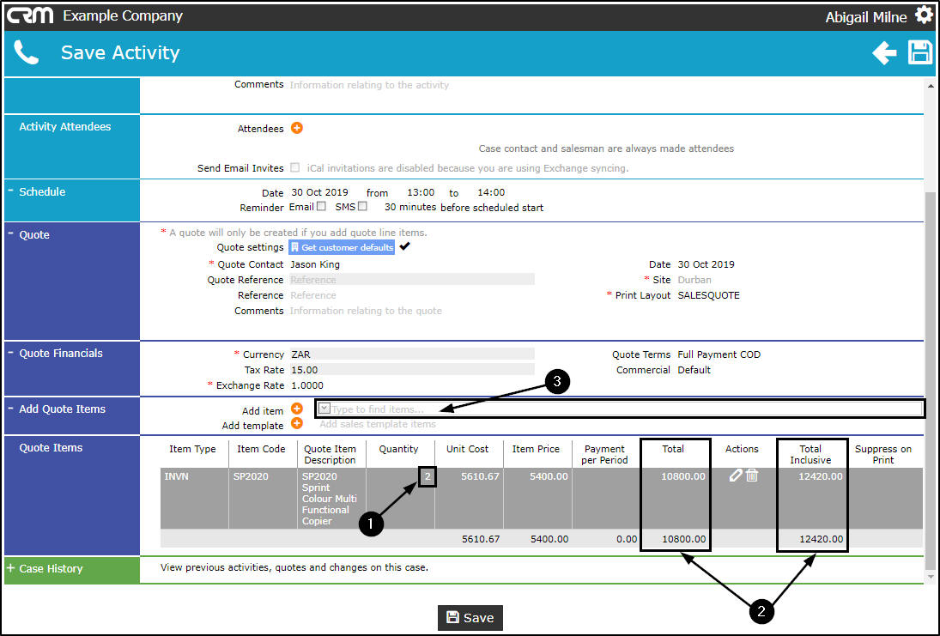Click the Total Inclusive column header
This screenshot has width=940, height=636.
tap(810, 454)
